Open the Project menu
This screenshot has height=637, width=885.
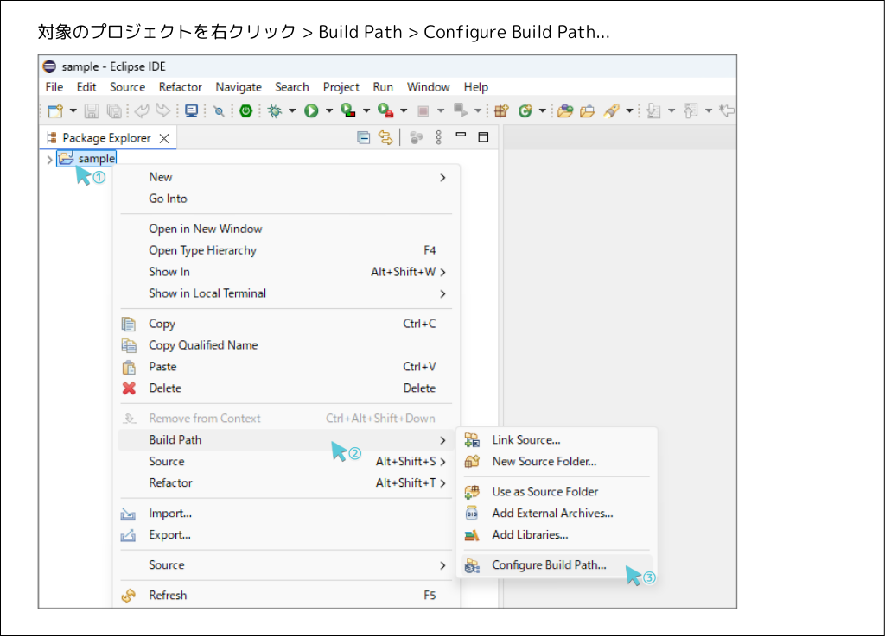click(x=341, y=87)
